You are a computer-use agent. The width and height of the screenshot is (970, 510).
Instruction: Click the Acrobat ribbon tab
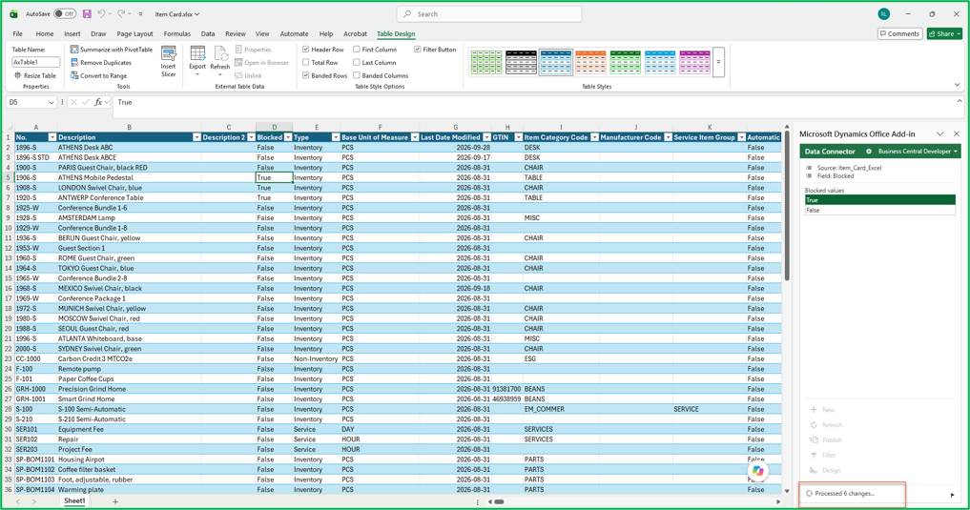tap(355, 34)
